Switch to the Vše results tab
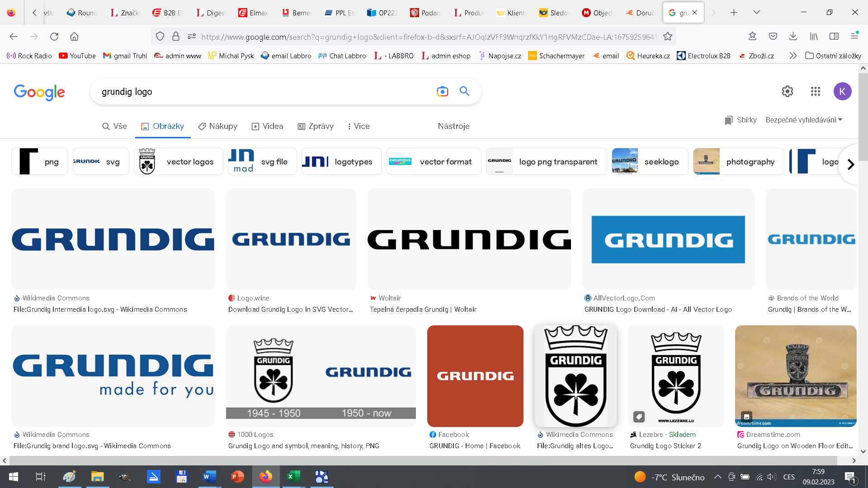Viewport: 868px width, 488px height. click(115, 126)
